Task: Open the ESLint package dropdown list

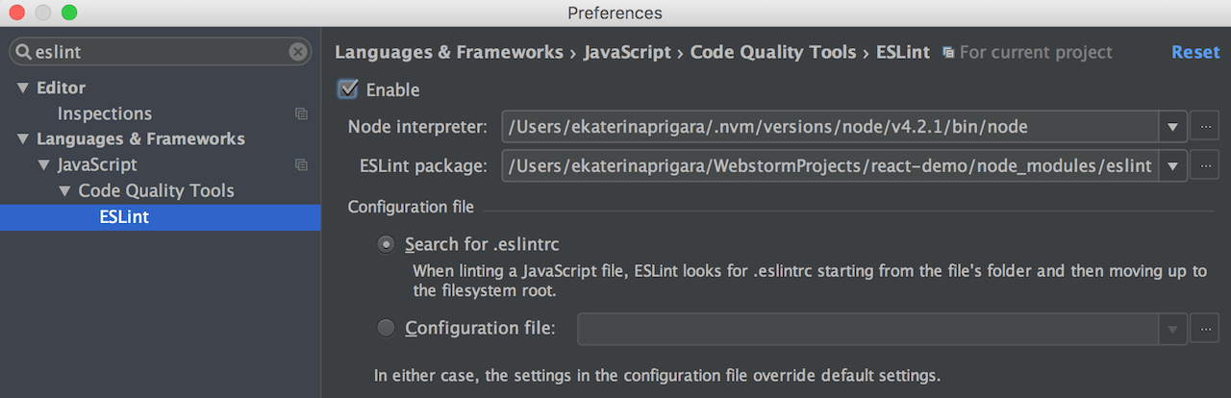Action: coord(1171,165)
